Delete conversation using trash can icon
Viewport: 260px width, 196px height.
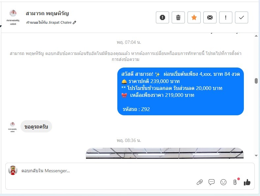coord(178,17)
